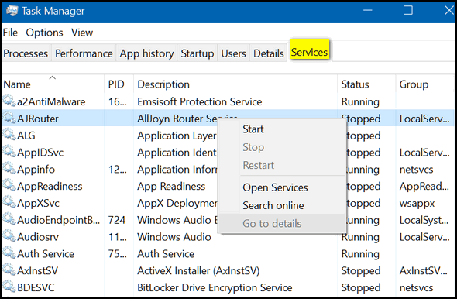Select the AudioEndpointB... service name
The height and width of the screenshot is (299, 457).
(x=59, y=220)
